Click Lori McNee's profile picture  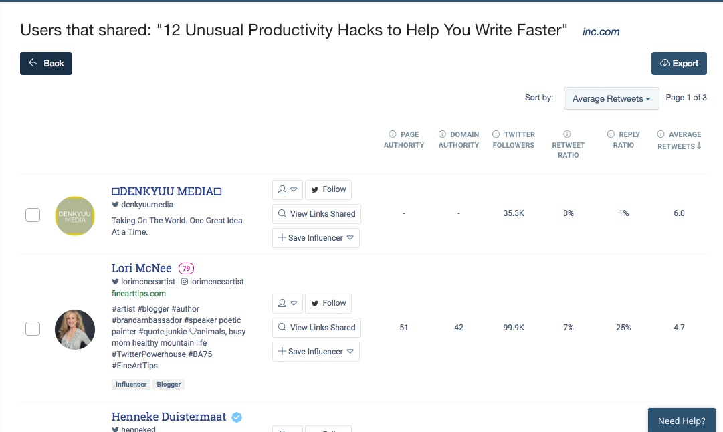74,329
